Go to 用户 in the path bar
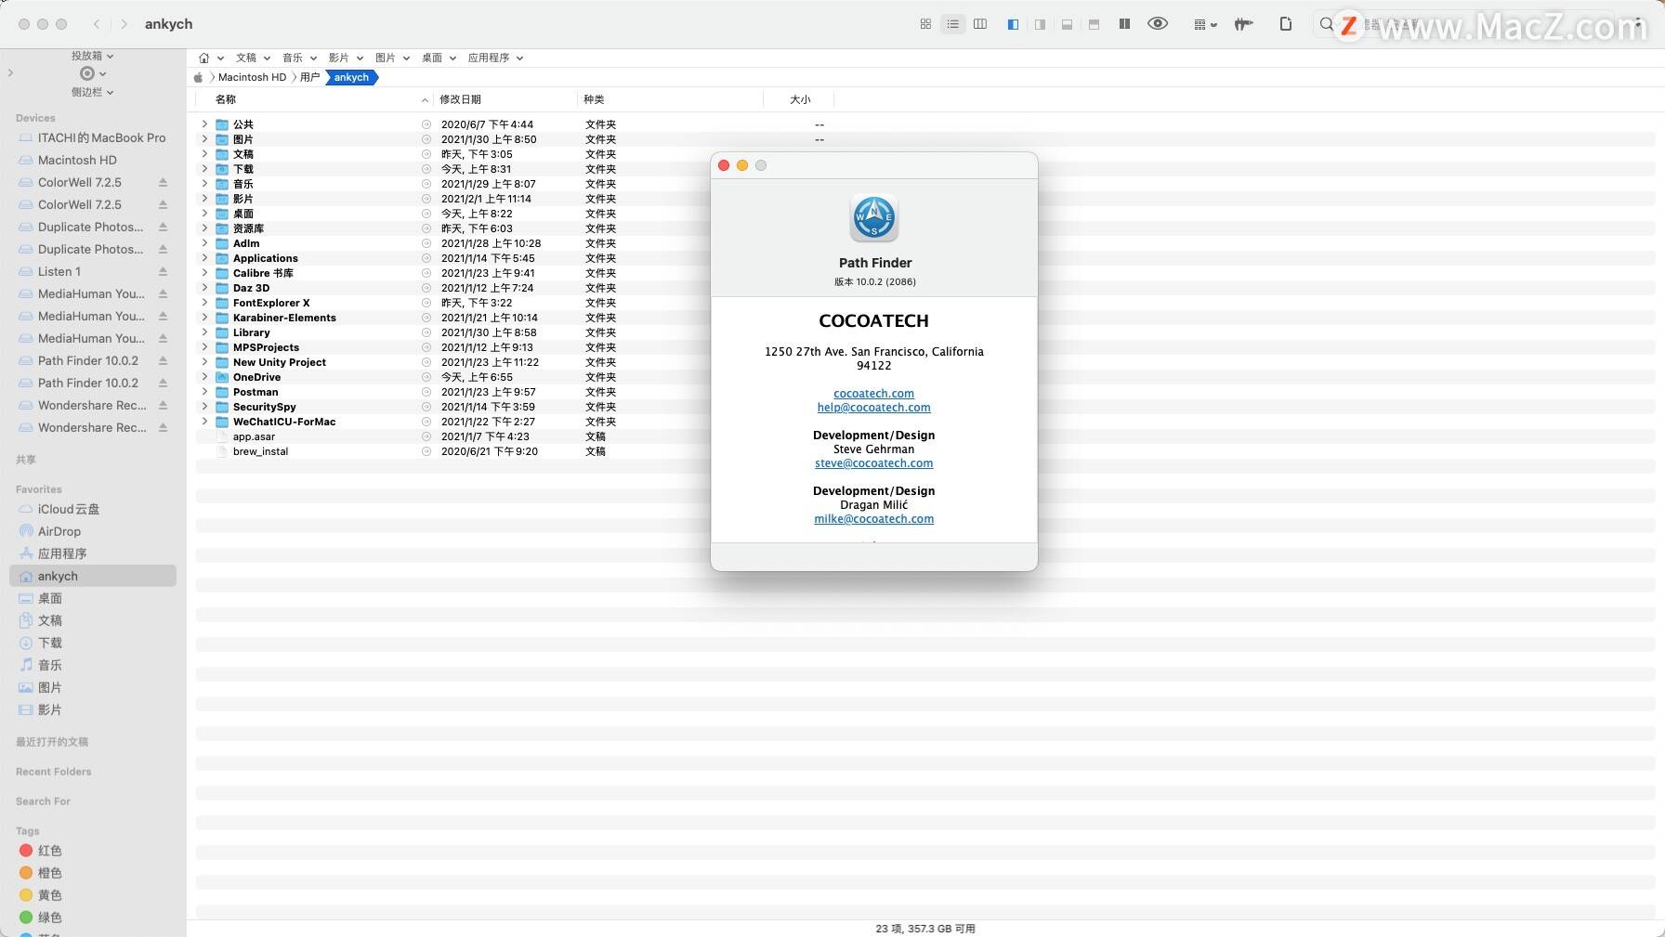The height and width of the screenshot is (937, 1665). pos(309,77)
